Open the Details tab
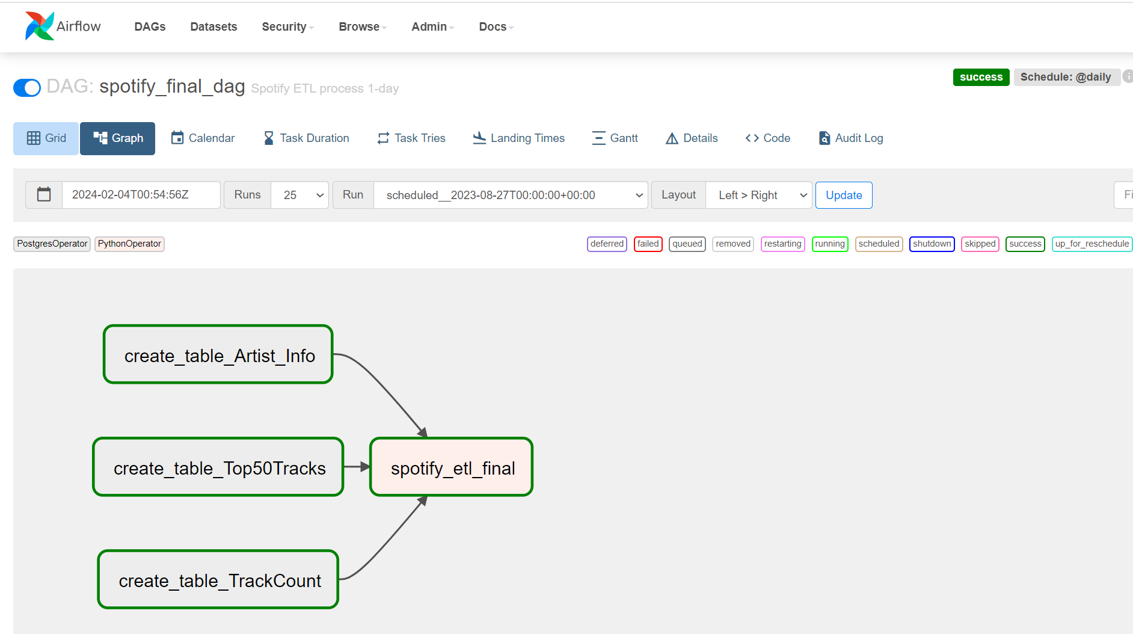Image resolution: width=1133 pixels, height=634 pixels. click(692, 138)
